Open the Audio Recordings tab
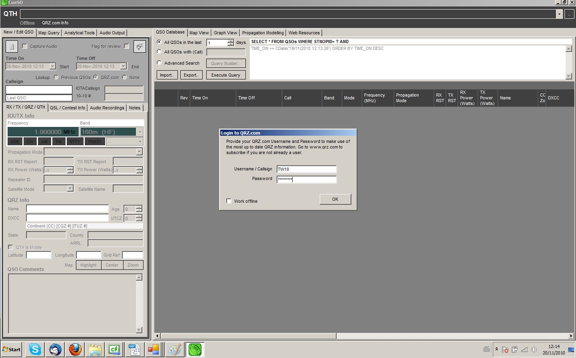This screenshot has height=358, width=576. [x=107, y=108]
